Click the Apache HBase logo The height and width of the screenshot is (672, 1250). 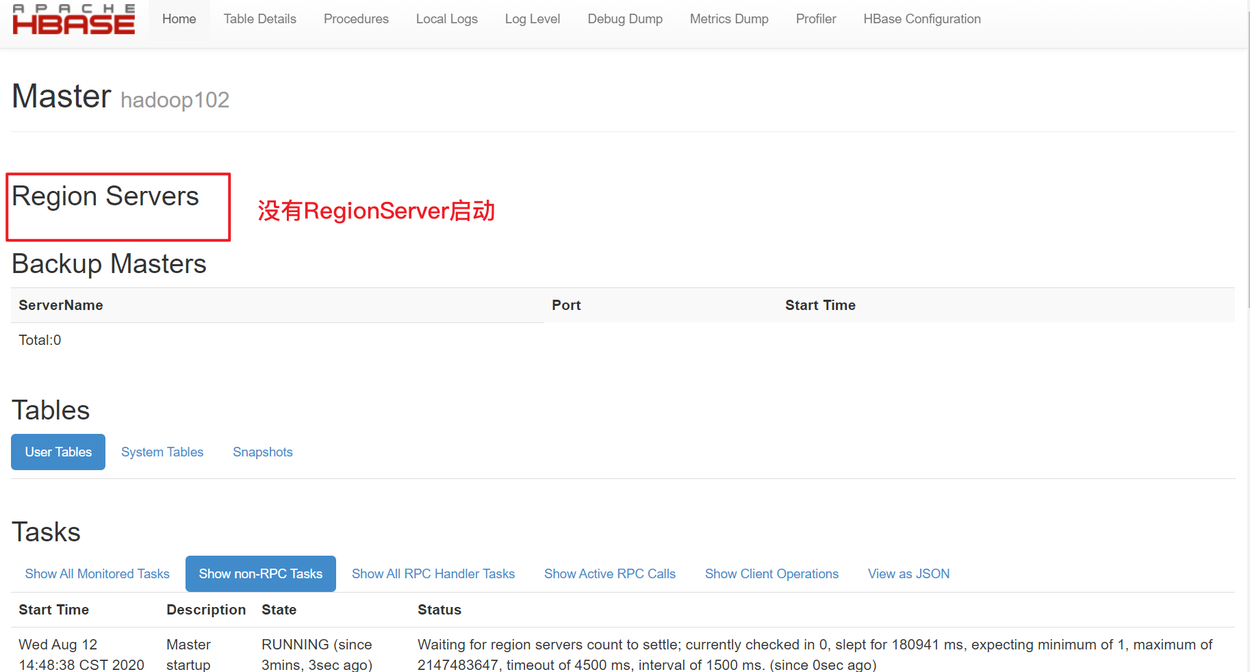[73, 19]
